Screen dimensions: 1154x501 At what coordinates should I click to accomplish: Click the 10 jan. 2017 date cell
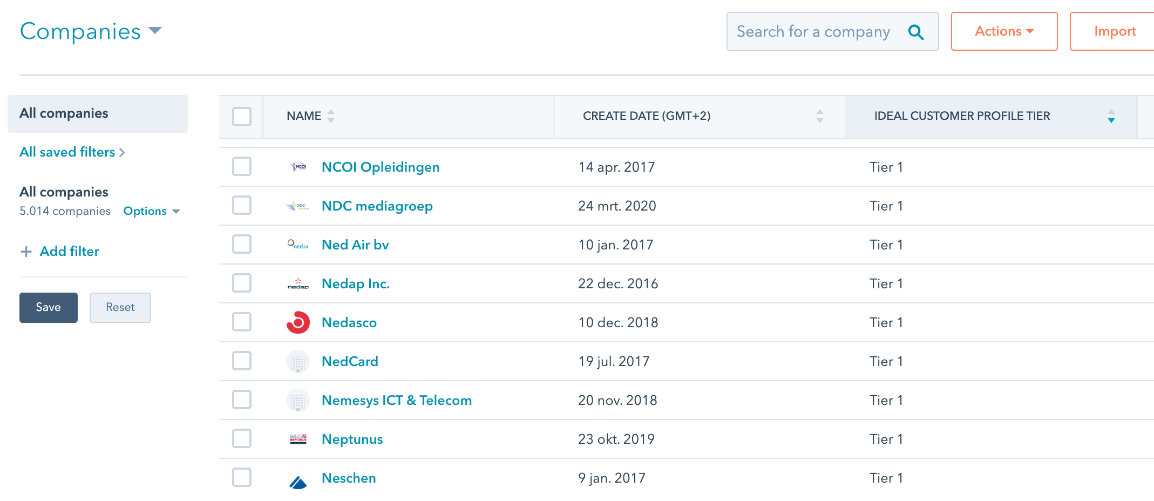coord(616,245)
